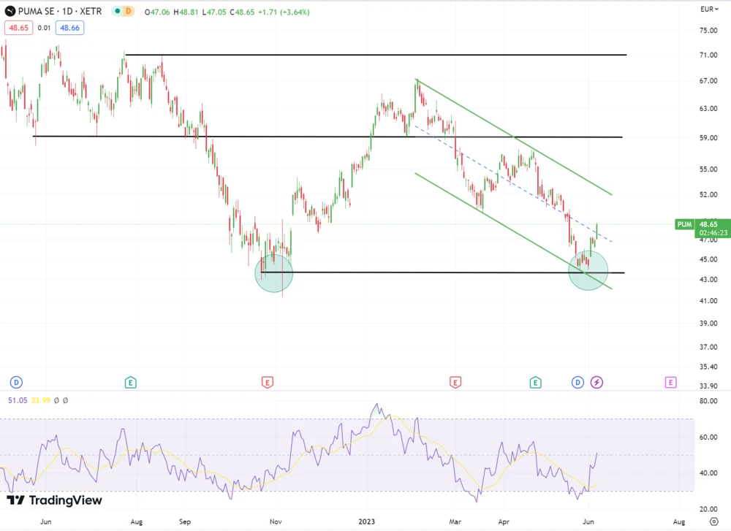The image size is (731, 531).
Task: Click the 63.00 price axis label
Action: tap(708, 108)
